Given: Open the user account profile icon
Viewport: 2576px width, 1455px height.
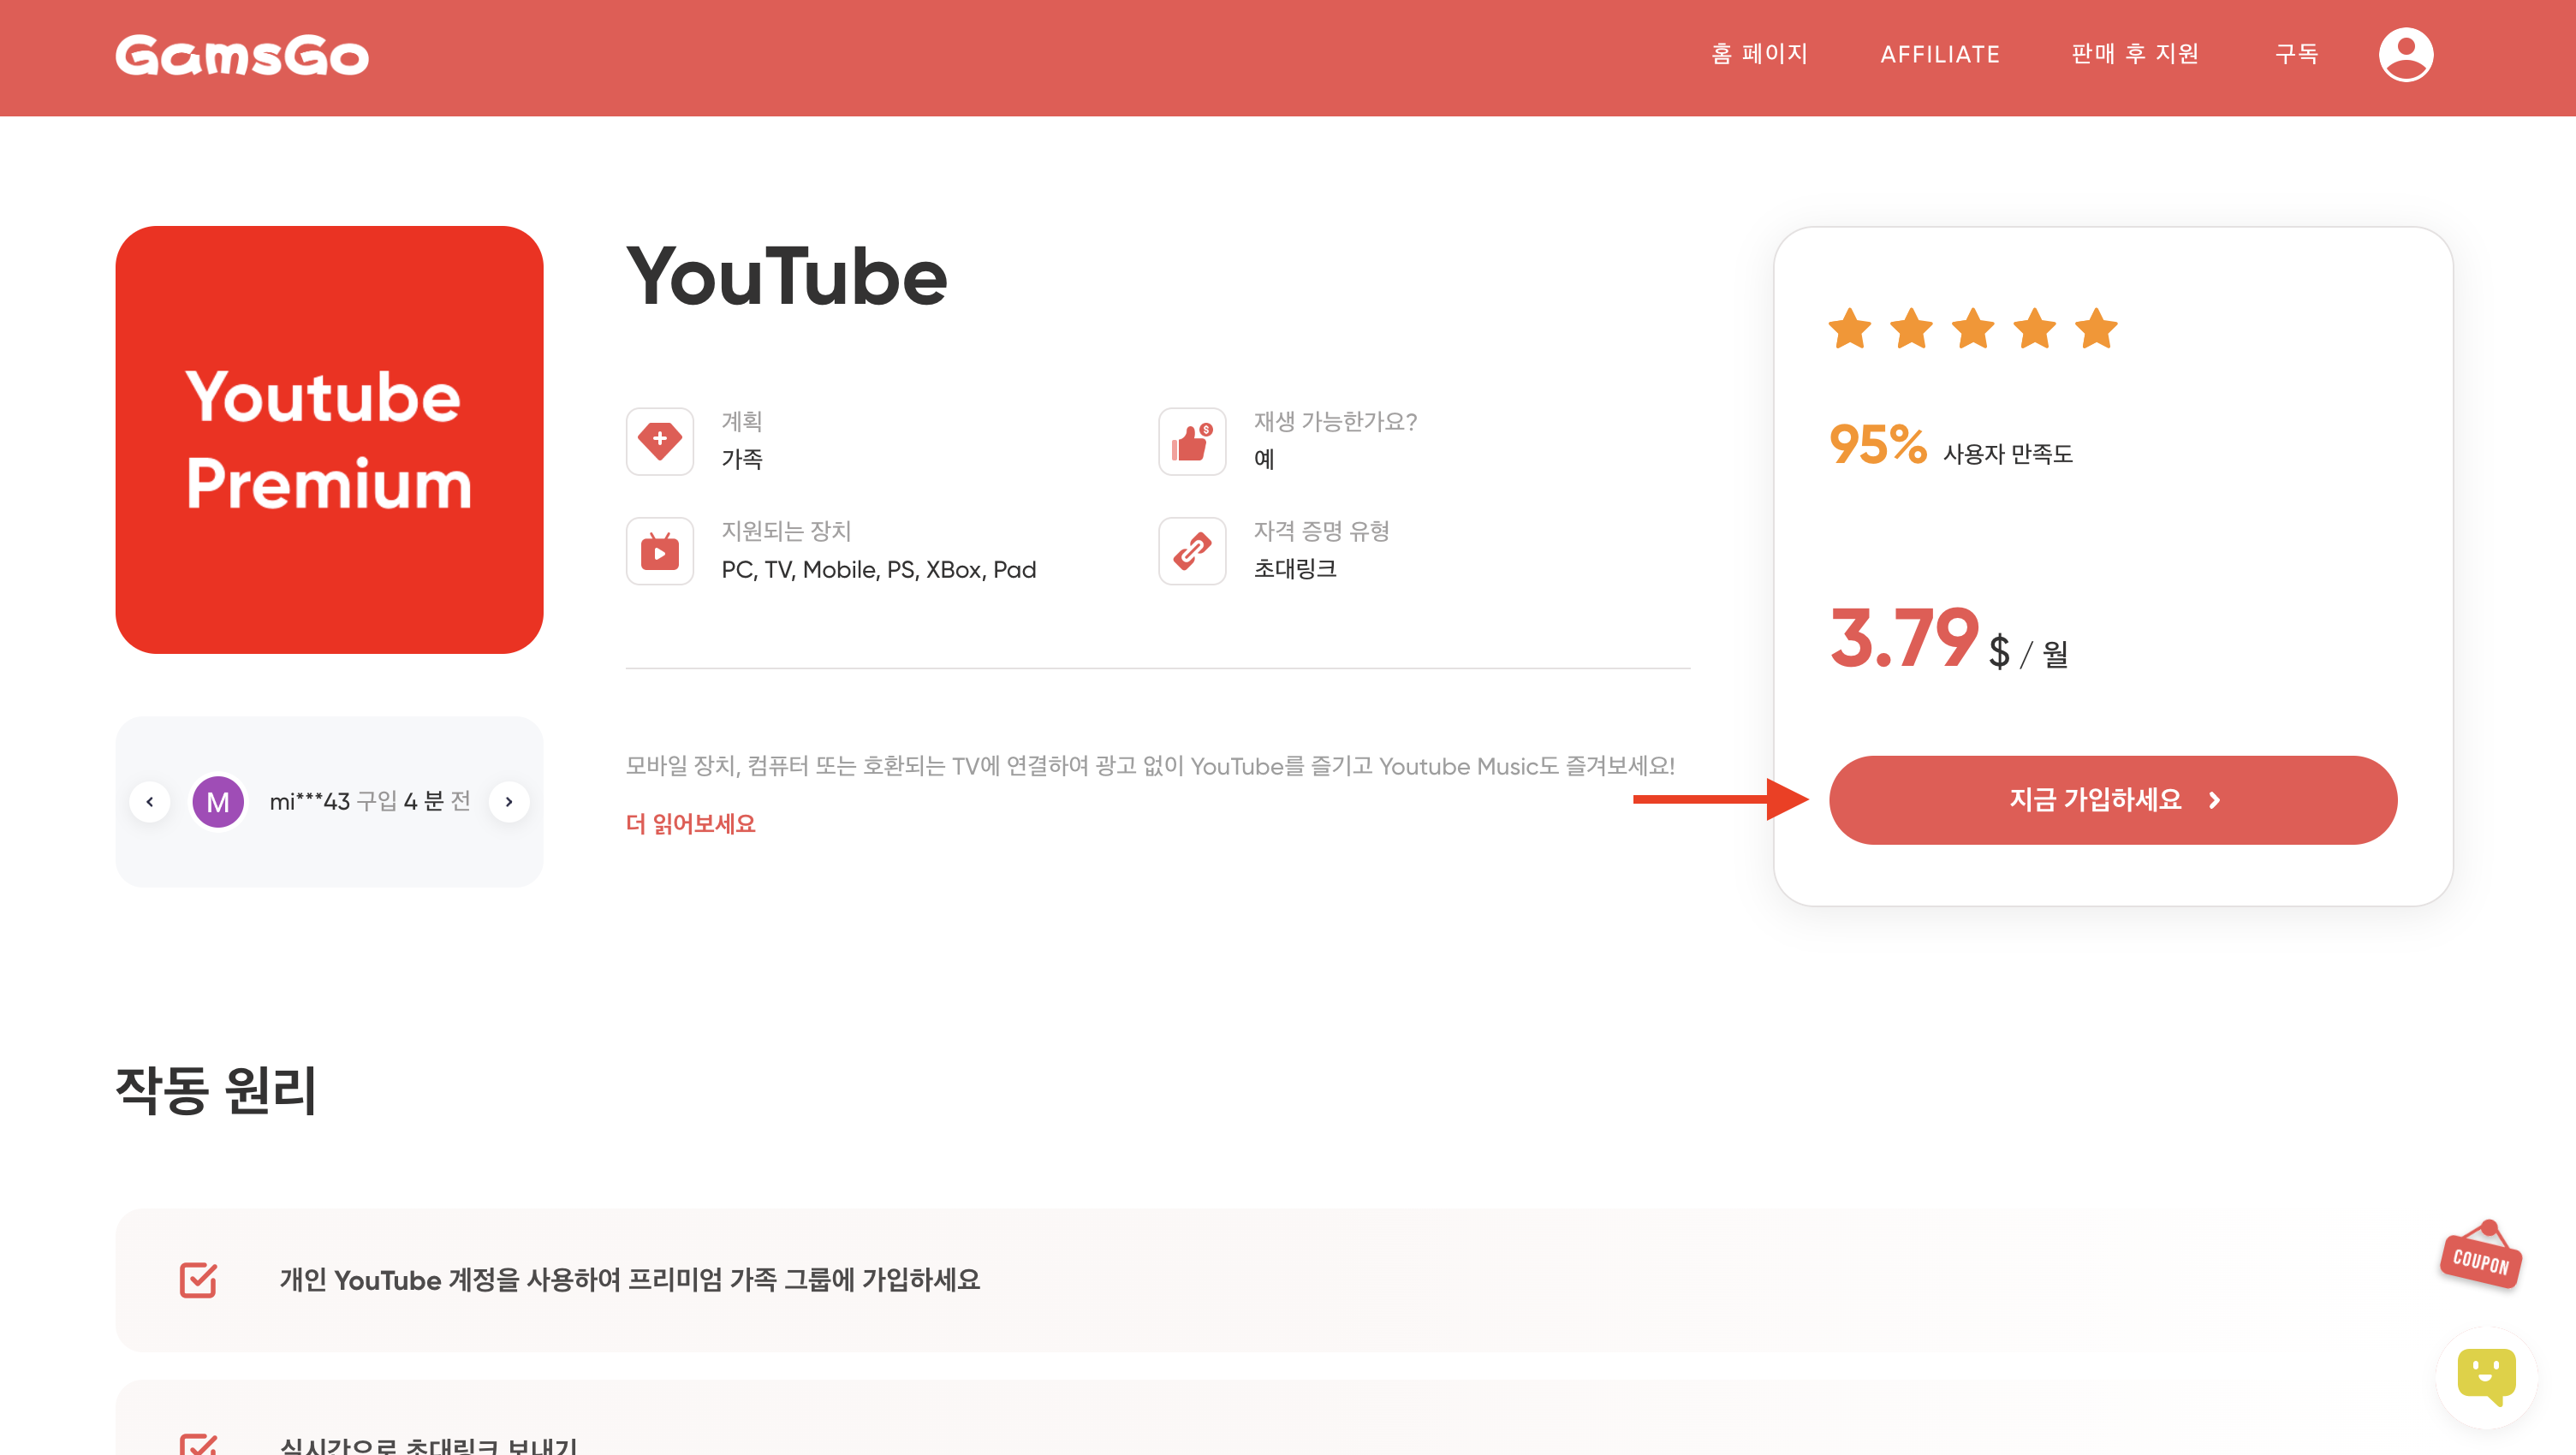Looking at the screenshot, I should coord(2405,54).
